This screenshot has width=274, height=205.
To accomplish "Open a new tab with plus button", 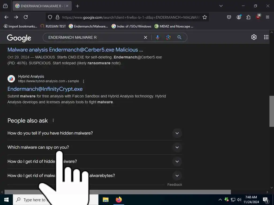I will click(77, 6).
